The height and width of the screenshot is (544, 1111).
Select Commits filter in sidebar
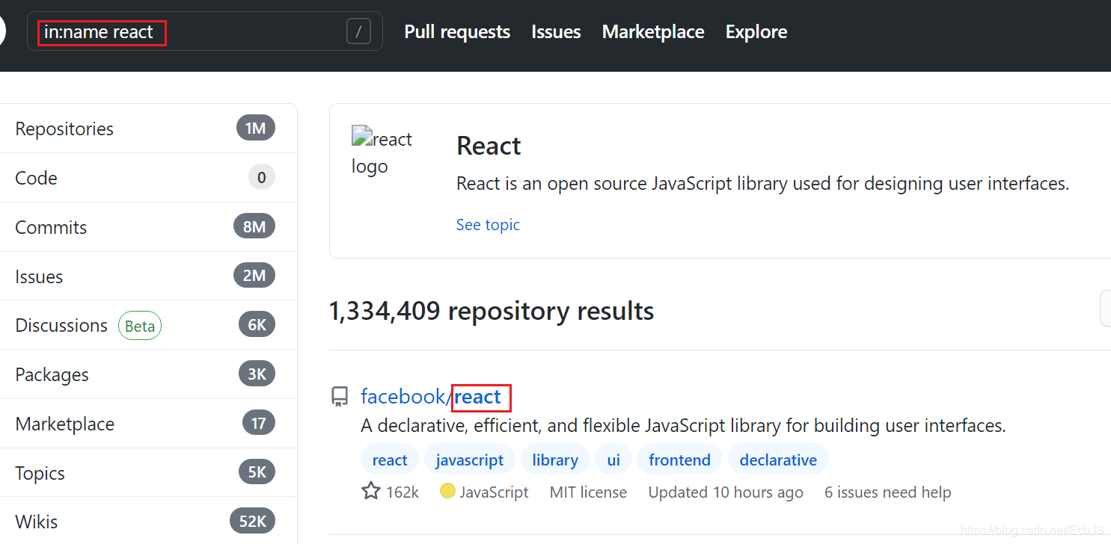(x=148, y=227)
